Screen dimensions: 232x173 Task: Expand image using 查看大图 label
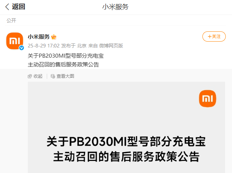point(65,76)
